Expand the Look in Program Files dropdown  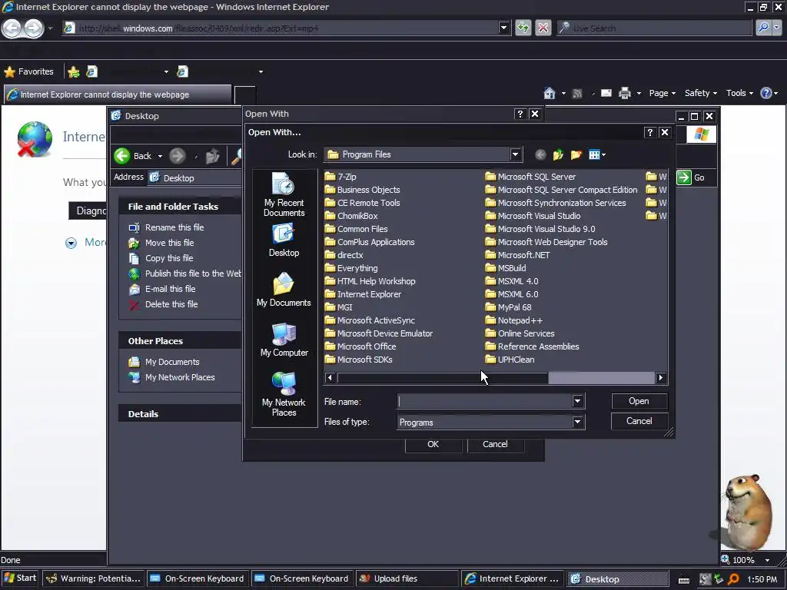click(x=515, y=154)
